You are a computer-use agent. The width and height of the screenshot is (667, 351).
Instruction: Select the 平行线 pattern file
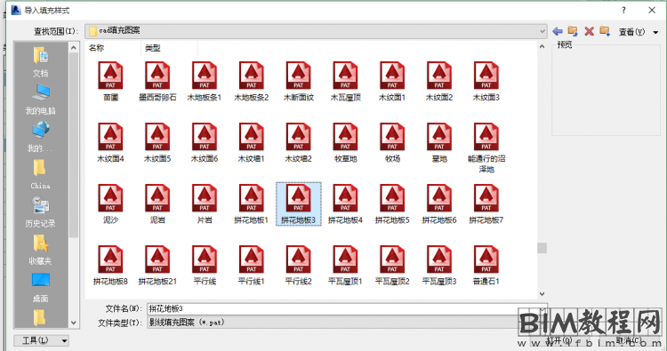[x=205, y=265]
